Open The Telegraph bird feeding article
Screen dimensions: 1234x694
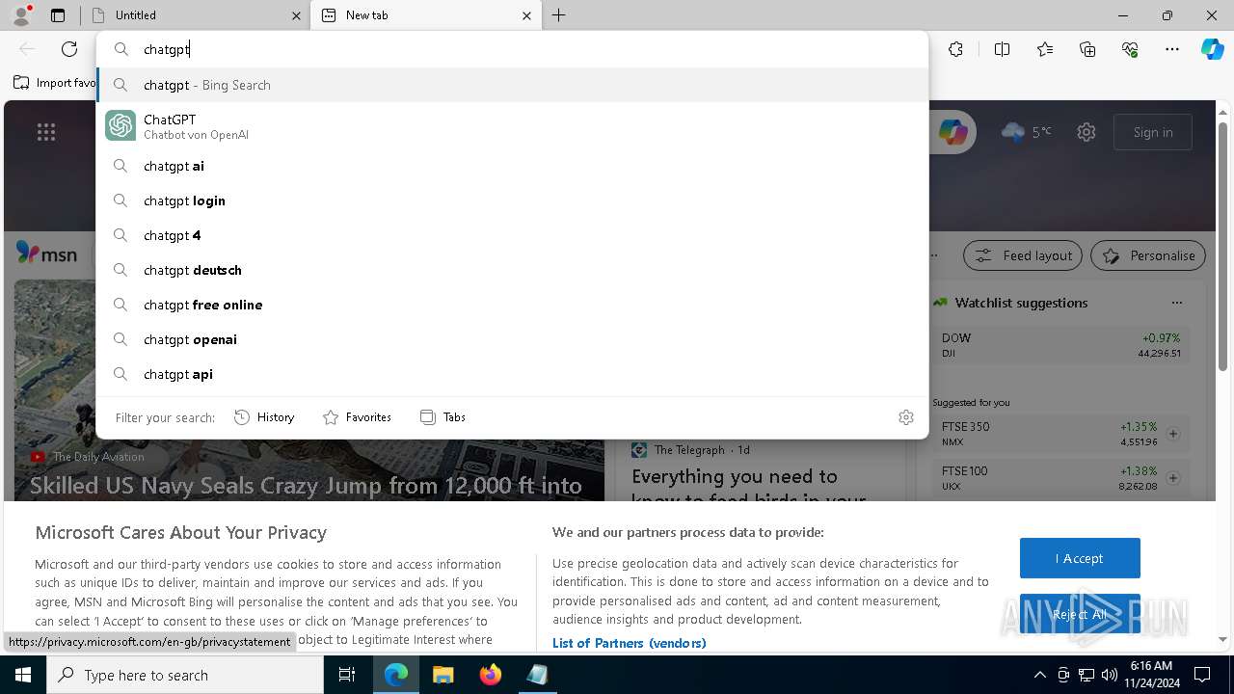(x=748, y=488)
